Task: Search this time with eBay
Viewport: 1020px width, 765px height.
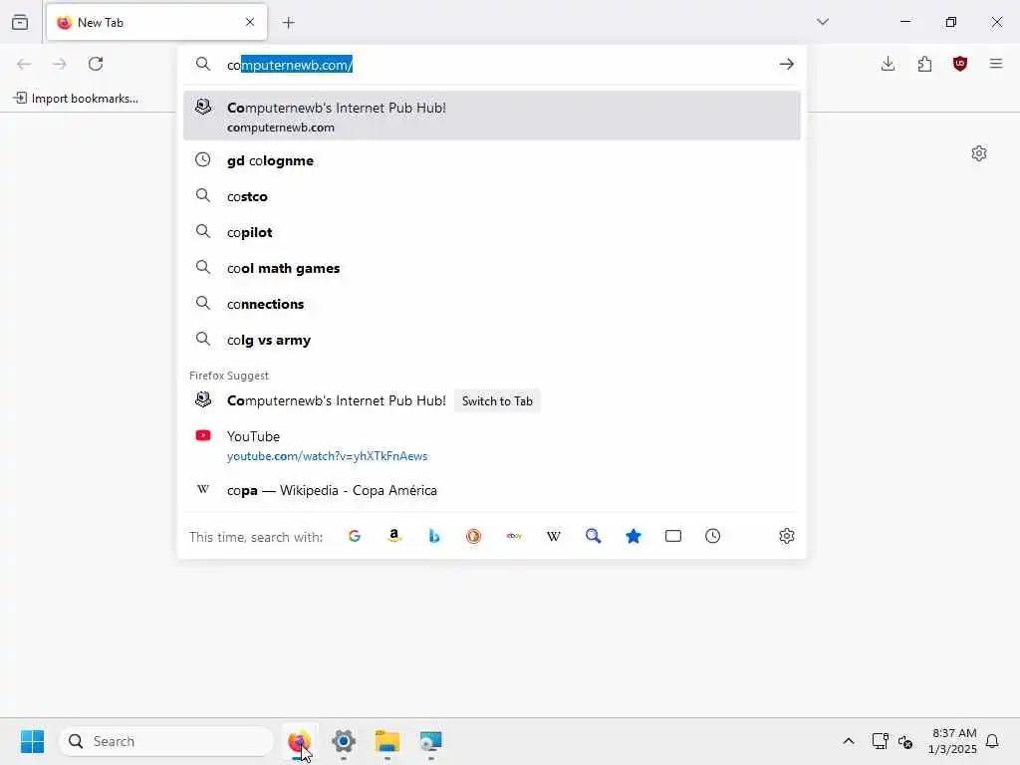Action: click(514, 536)
